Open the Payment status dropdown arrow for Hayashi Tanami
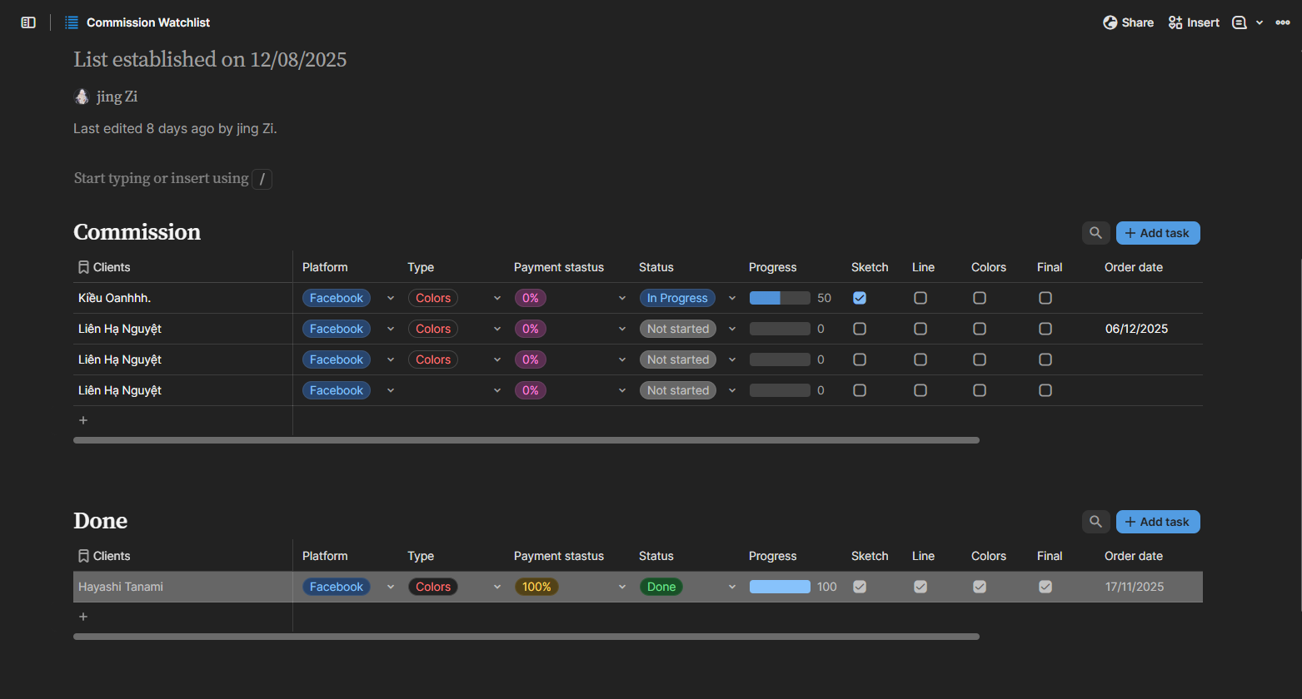The height and width of the screenshot is (699, 1302). click(622, 587)
